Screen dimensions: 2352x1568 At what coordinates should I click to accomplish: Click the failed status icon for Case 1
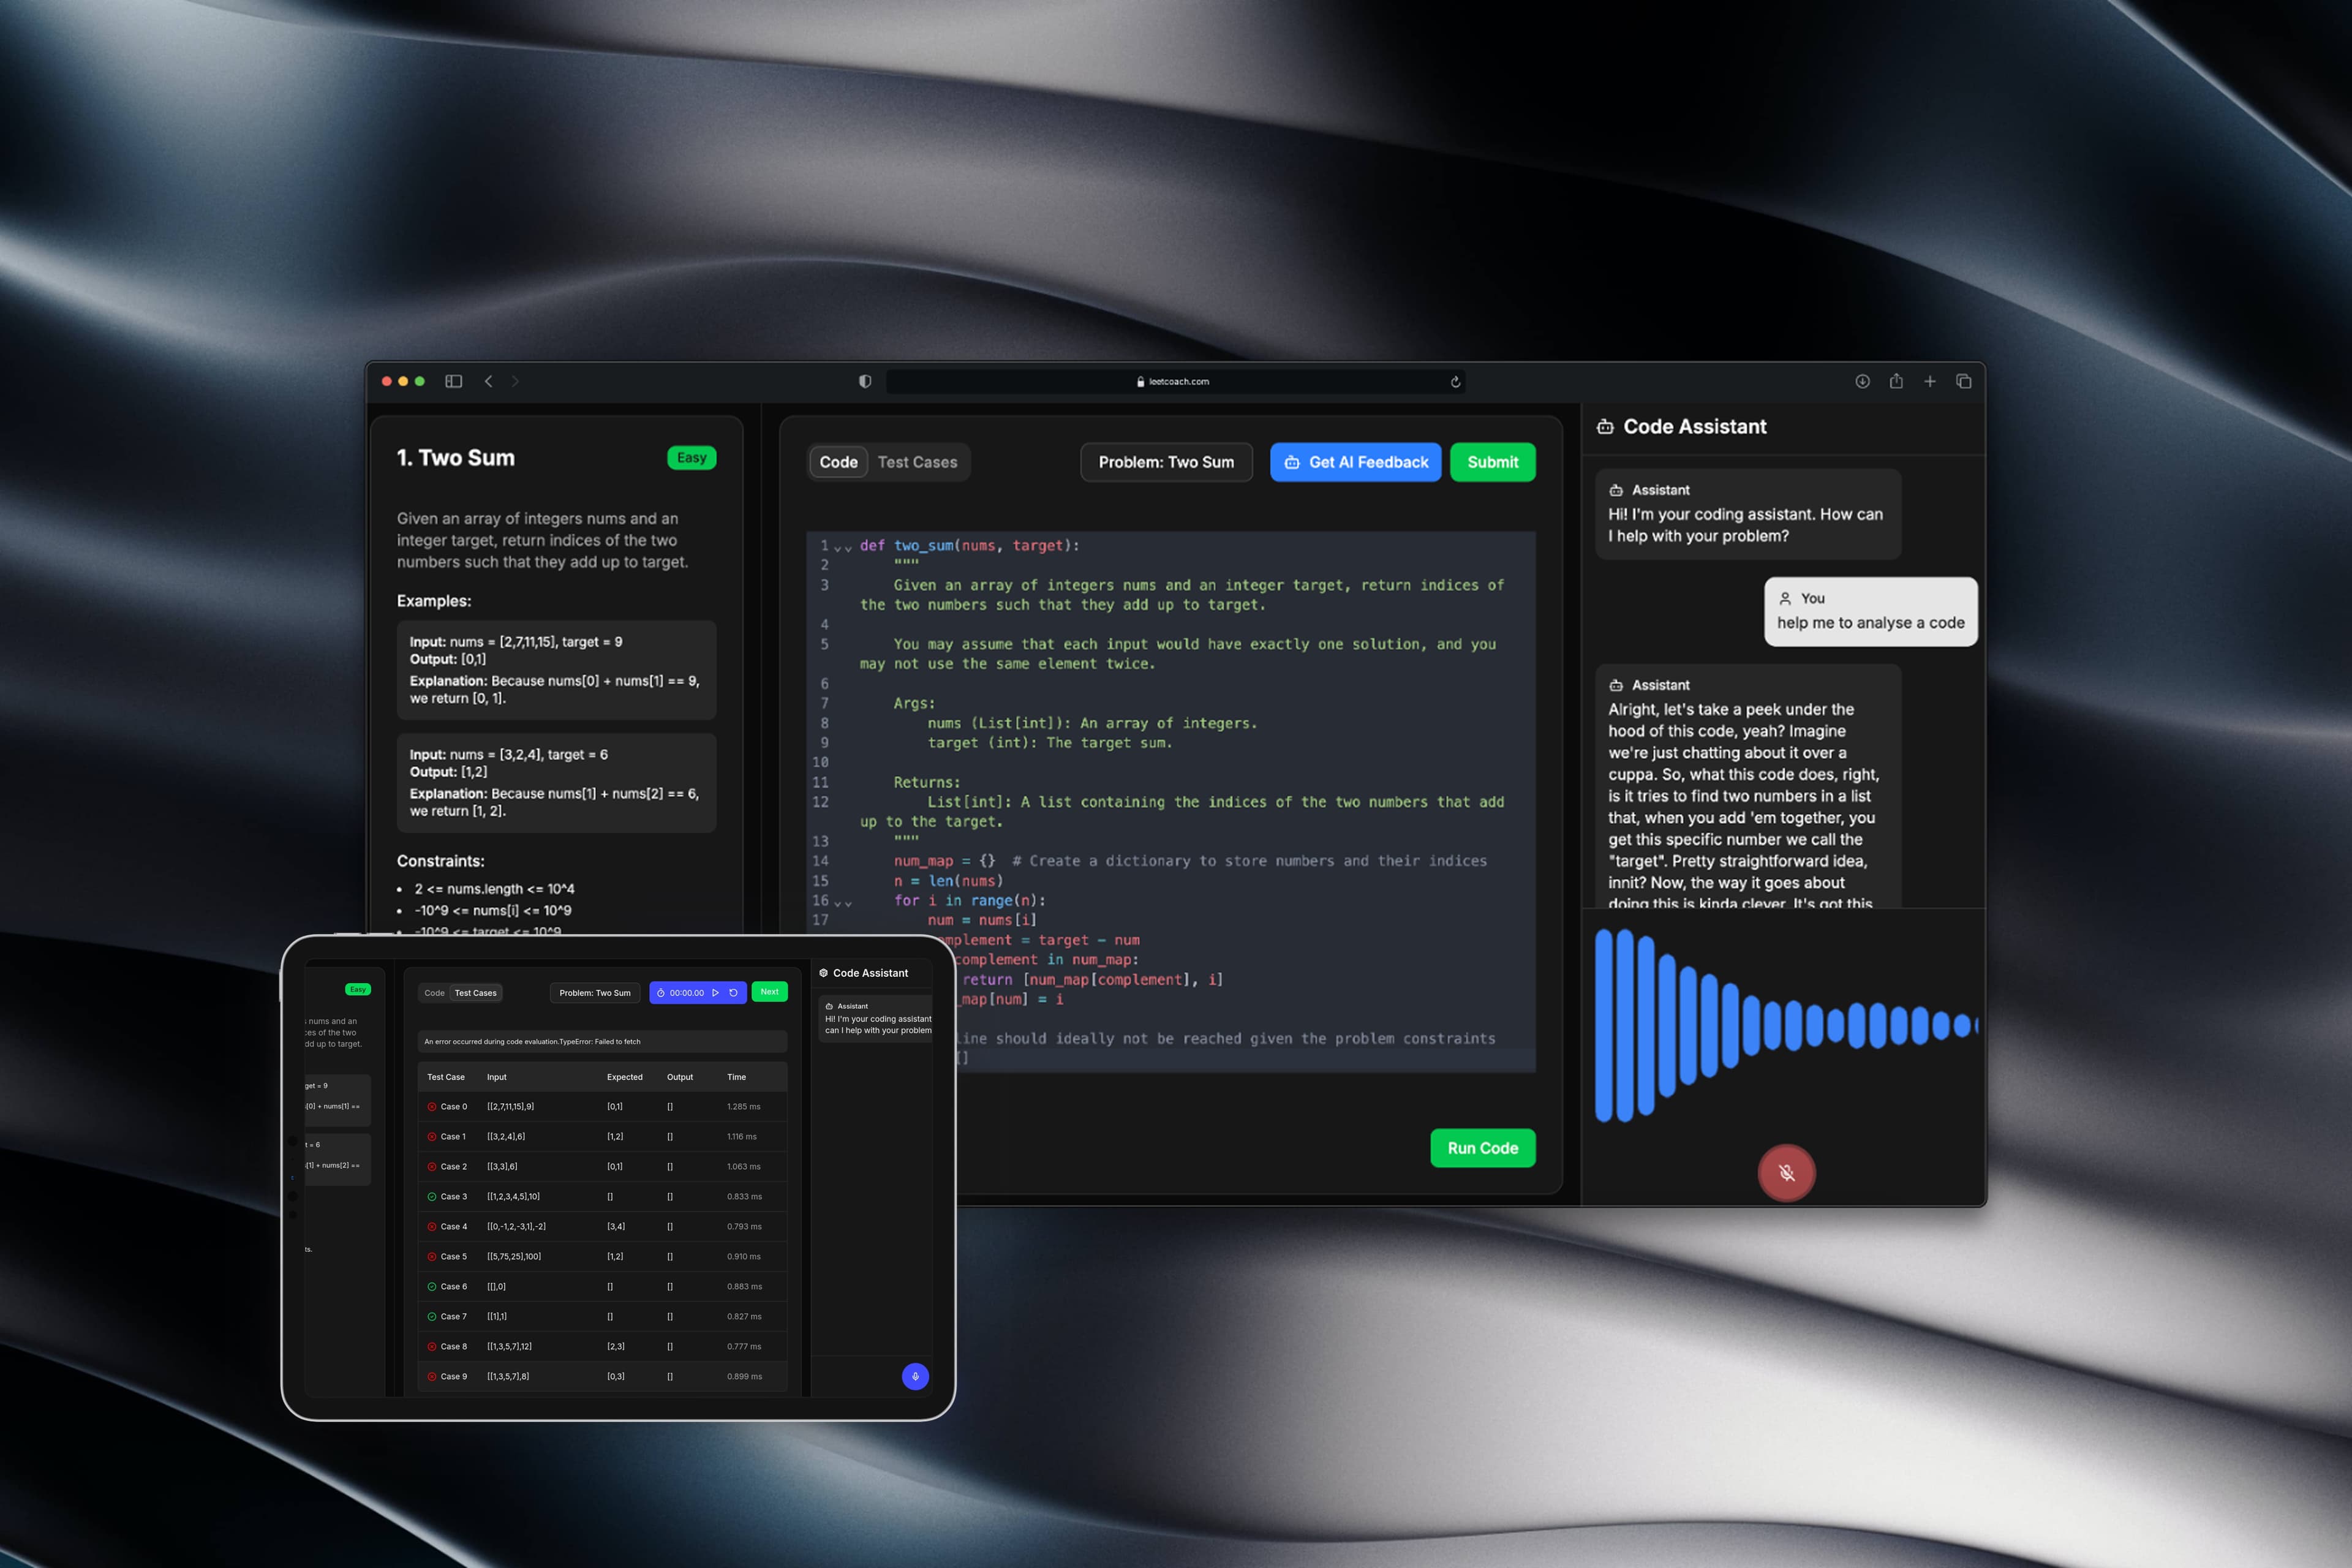point(432,1137)
